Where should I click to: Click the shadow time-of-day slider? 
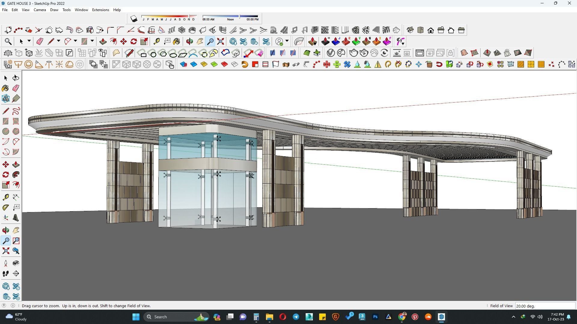[x=230, y=16]
